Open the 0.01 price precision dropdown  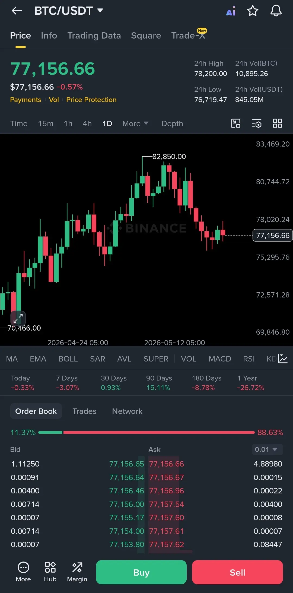coord(267,449)
